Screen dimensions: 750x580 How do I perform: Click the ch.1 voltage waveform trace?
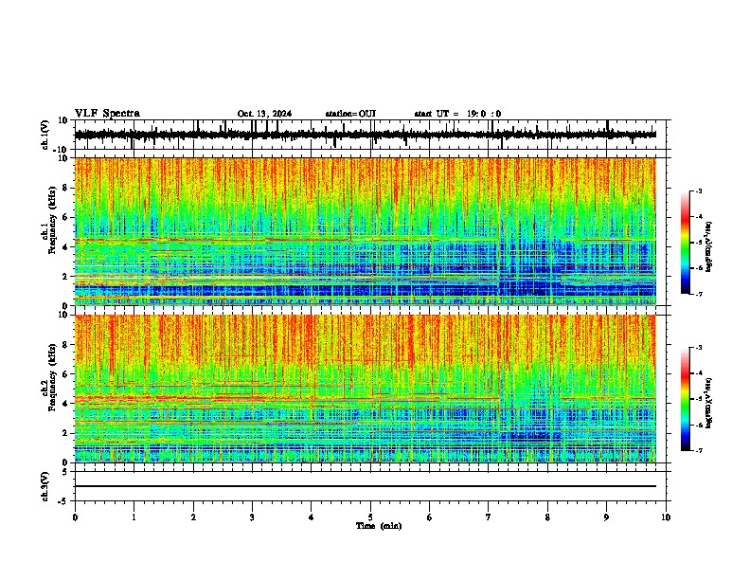365,135
